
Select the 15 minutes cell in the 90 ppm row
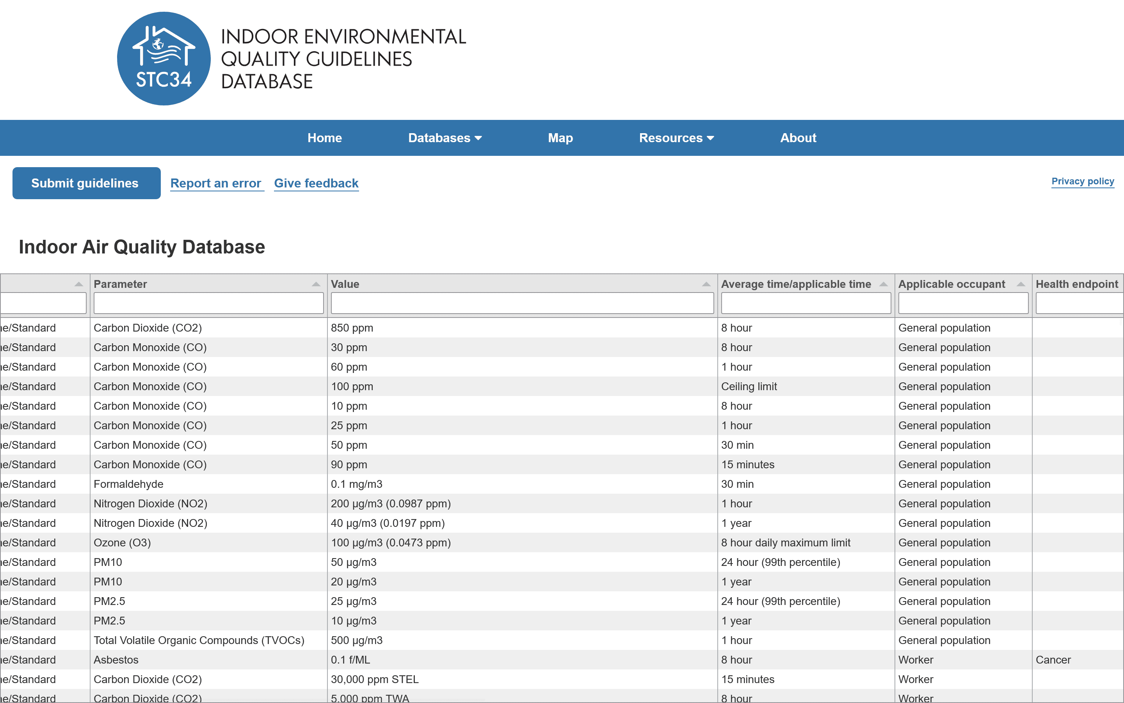coord(806,464)
